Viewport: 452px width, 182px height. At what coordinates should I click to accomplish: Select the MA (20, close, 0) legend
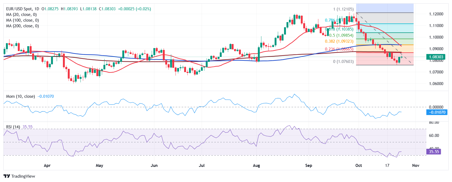point(21,15)
